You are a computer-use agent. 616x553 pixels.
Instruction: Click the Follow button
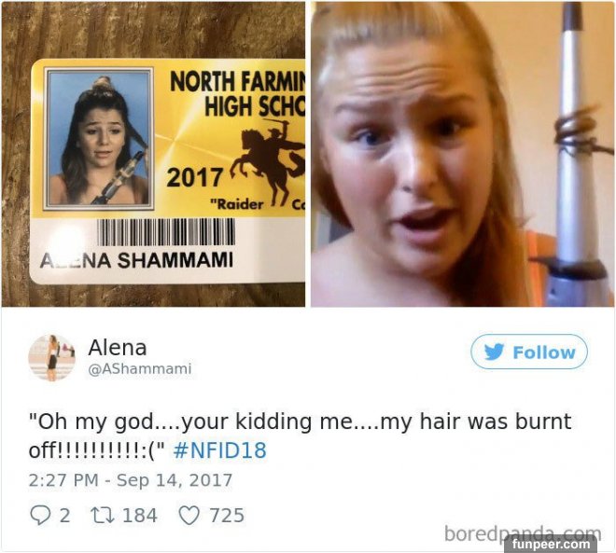[529, 352]
